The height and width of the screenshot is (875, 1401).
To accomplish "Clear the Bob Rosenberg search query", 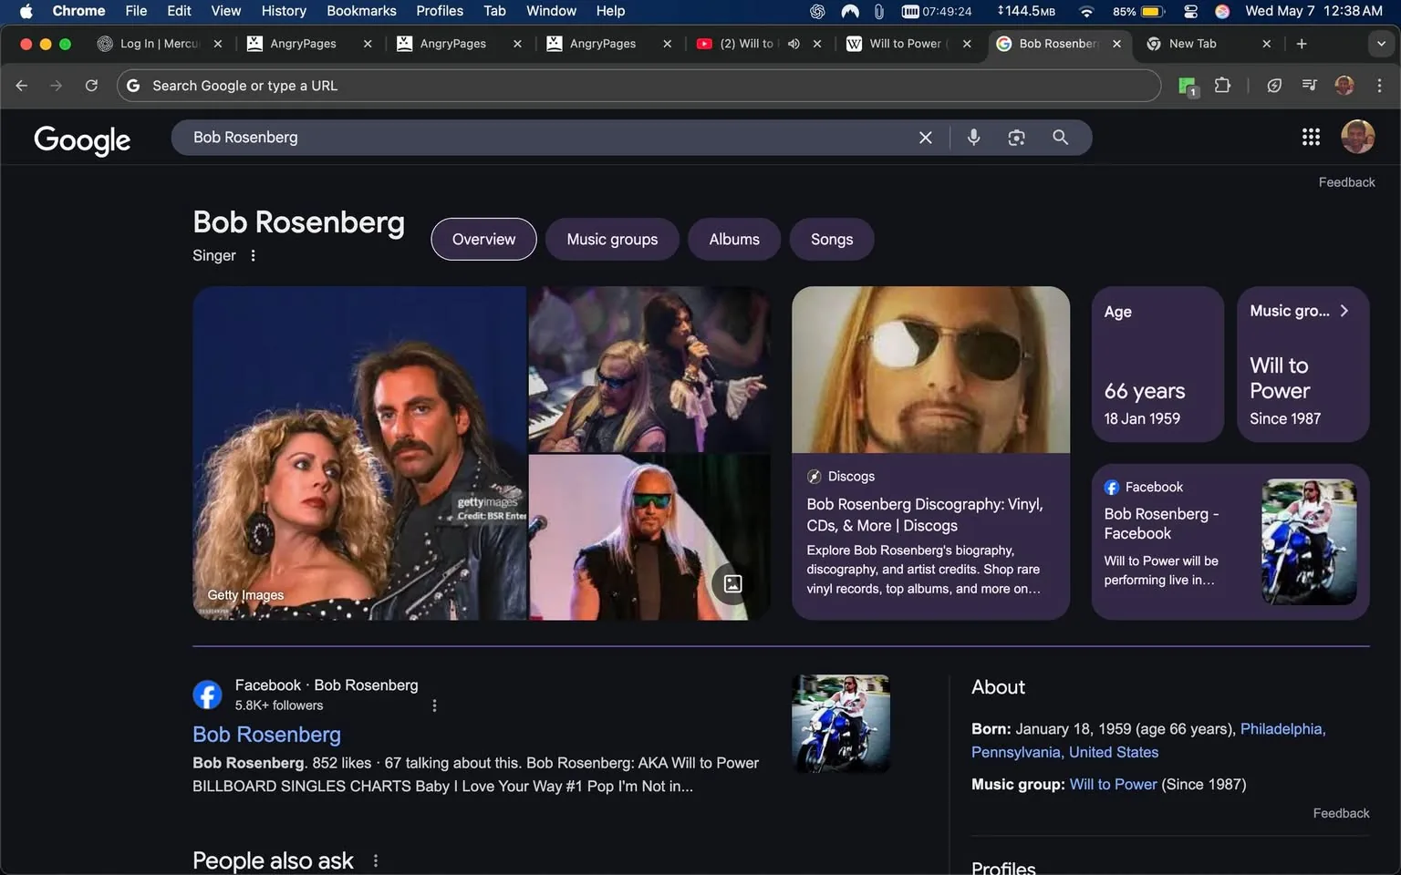I will (x=925, y=137).
